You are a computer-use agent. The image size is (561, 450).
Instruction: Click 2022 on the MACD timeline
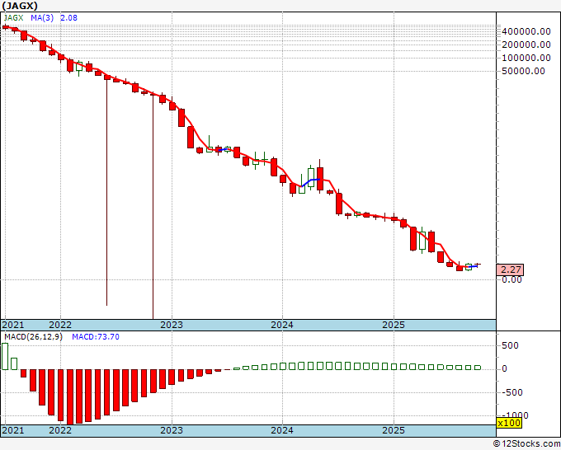pyautogui.click(x=60, y=430)
